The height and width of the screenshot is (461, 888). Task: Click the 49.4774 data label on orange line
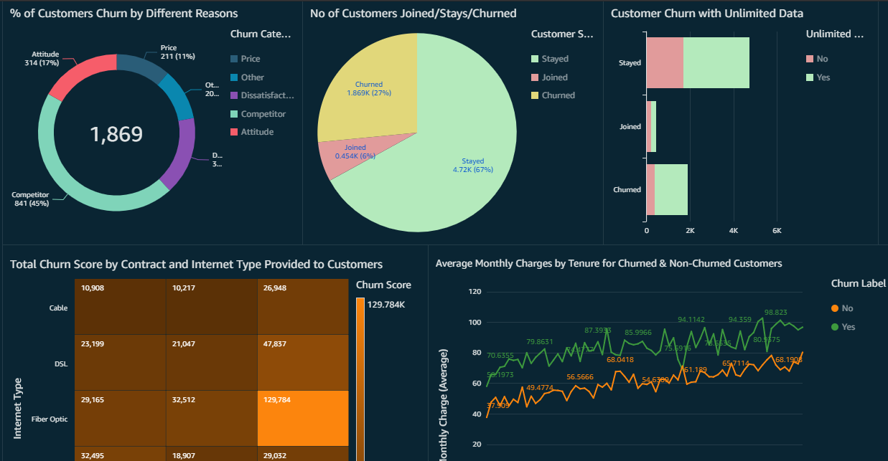tap(541, 387)
